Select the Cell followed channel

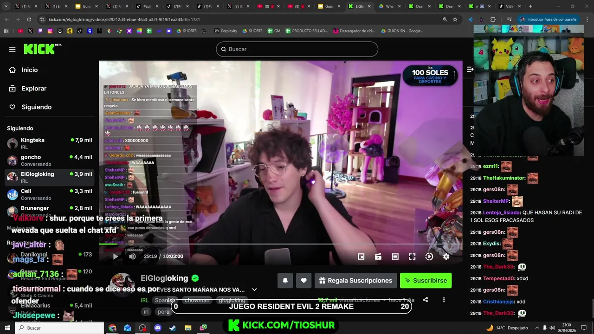(x=49, y=194)
